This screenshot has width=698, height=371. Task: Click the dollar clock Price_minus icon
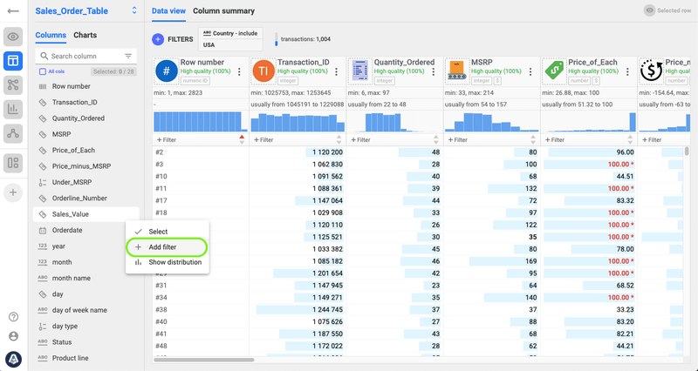click(x=651, y=71)
